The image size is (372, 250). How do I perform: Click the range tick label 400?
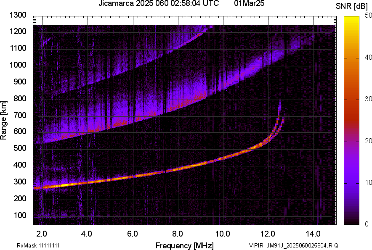pos(20,165)
